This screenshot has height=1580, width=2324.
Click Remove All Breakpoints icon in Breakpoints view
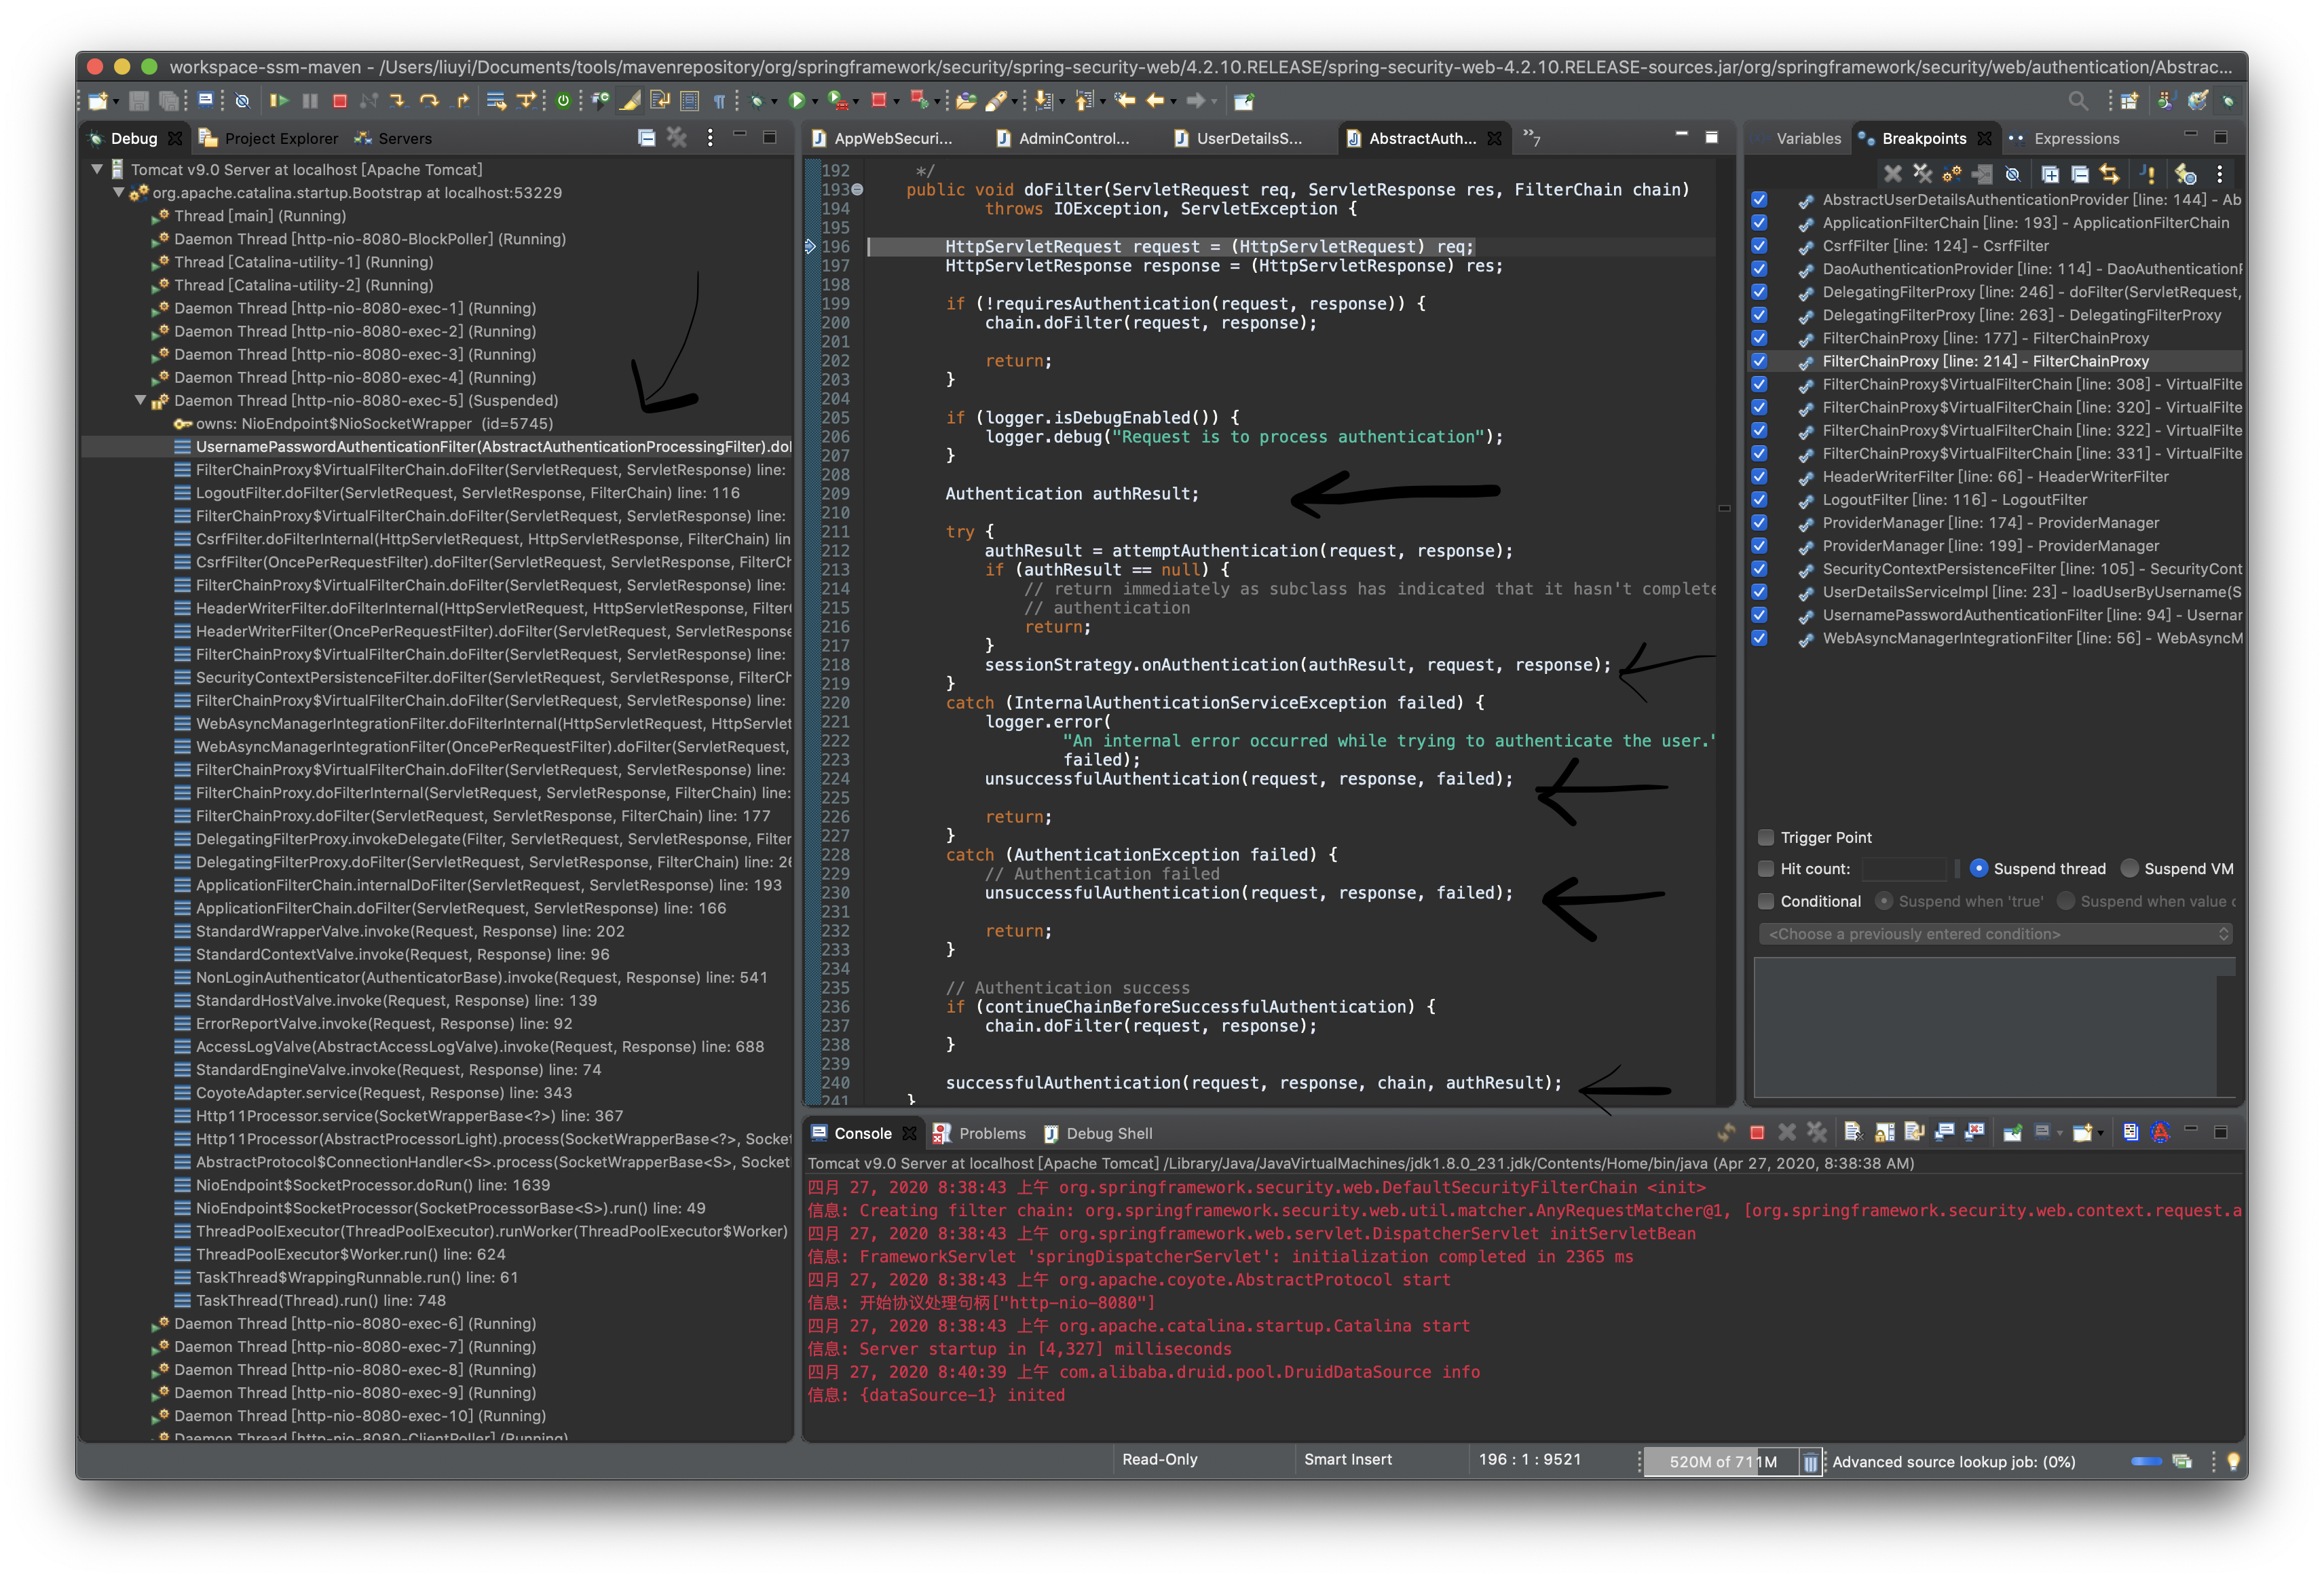point(1922,174)
